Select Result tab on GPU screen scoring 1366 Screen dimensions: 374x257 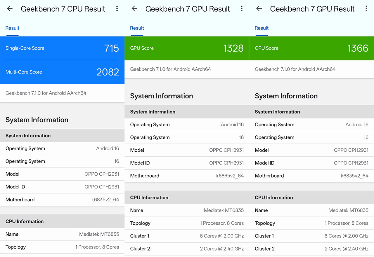click(x=262, y=28)
